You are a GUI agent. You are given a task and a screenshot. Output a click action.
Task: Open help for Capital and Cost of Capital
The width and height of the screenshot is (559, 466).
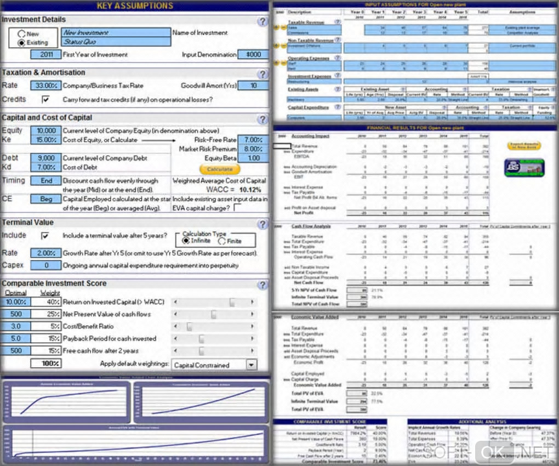[x=263, y=120]
